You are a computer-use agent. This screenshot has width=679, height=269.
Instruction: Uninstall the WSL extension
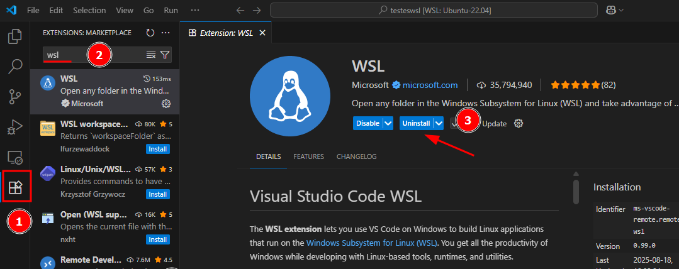pos(416,124)
